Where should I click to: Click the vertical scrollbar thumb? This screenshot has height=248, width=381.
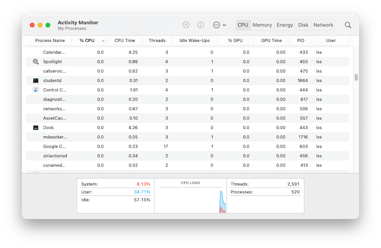[356, 77]
